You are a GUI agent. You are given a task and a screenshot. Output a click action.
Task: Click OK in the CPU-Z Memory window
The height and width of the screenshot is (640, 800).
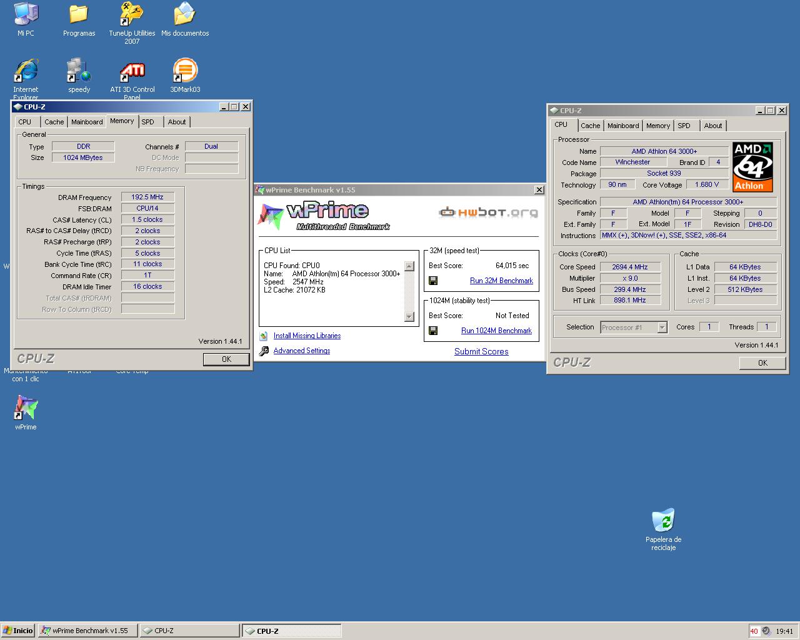tap(226, 359)
